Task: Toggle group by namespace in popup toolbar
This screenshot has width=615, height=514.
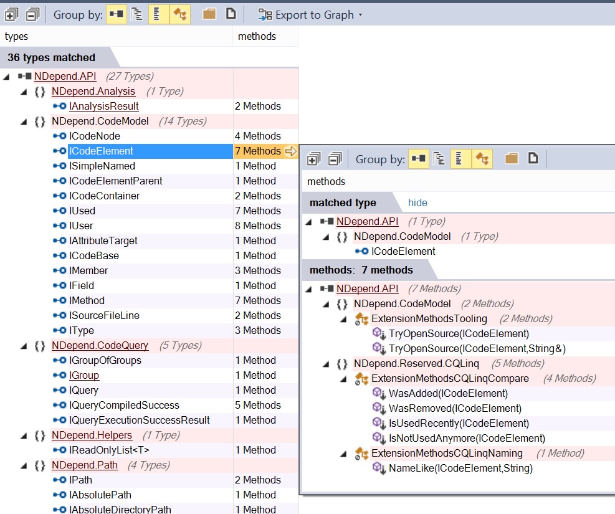Action: (x=439, y=159)
